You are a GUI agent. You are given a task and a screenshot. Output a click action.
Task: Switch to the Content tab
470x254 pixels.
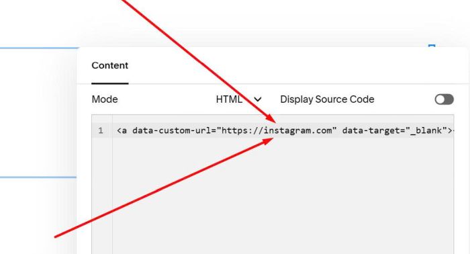click(x=109, y=65)
